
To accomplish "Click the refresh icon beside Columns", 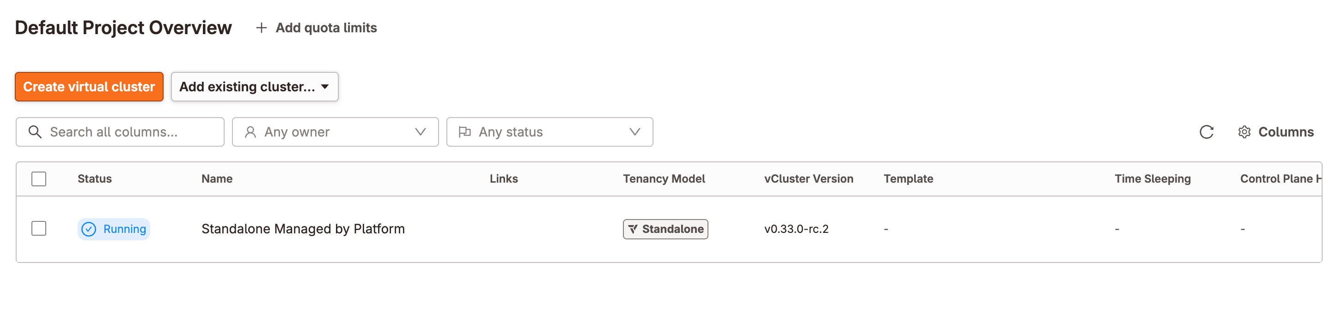I will pos(1206,132).
